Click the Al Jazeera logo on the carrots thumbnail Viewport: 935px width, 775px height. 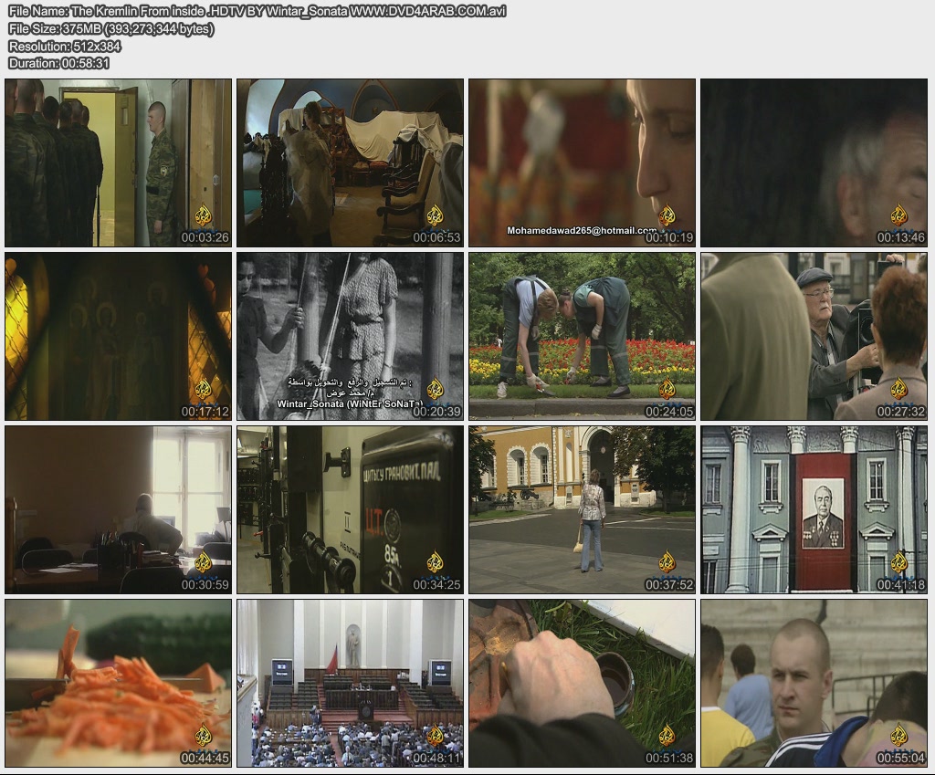(x=204, y=735)
